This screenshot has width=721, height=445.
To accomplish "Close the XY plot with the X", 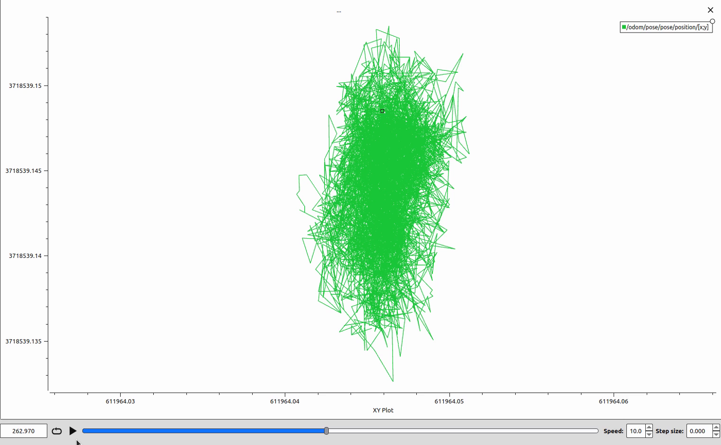I will pos(710,10).
